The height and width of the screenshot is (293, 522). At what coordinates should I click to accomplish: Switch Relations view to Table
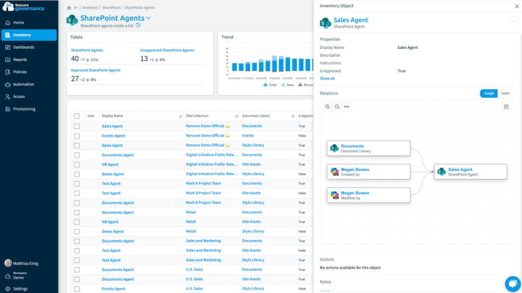point(505,94)
